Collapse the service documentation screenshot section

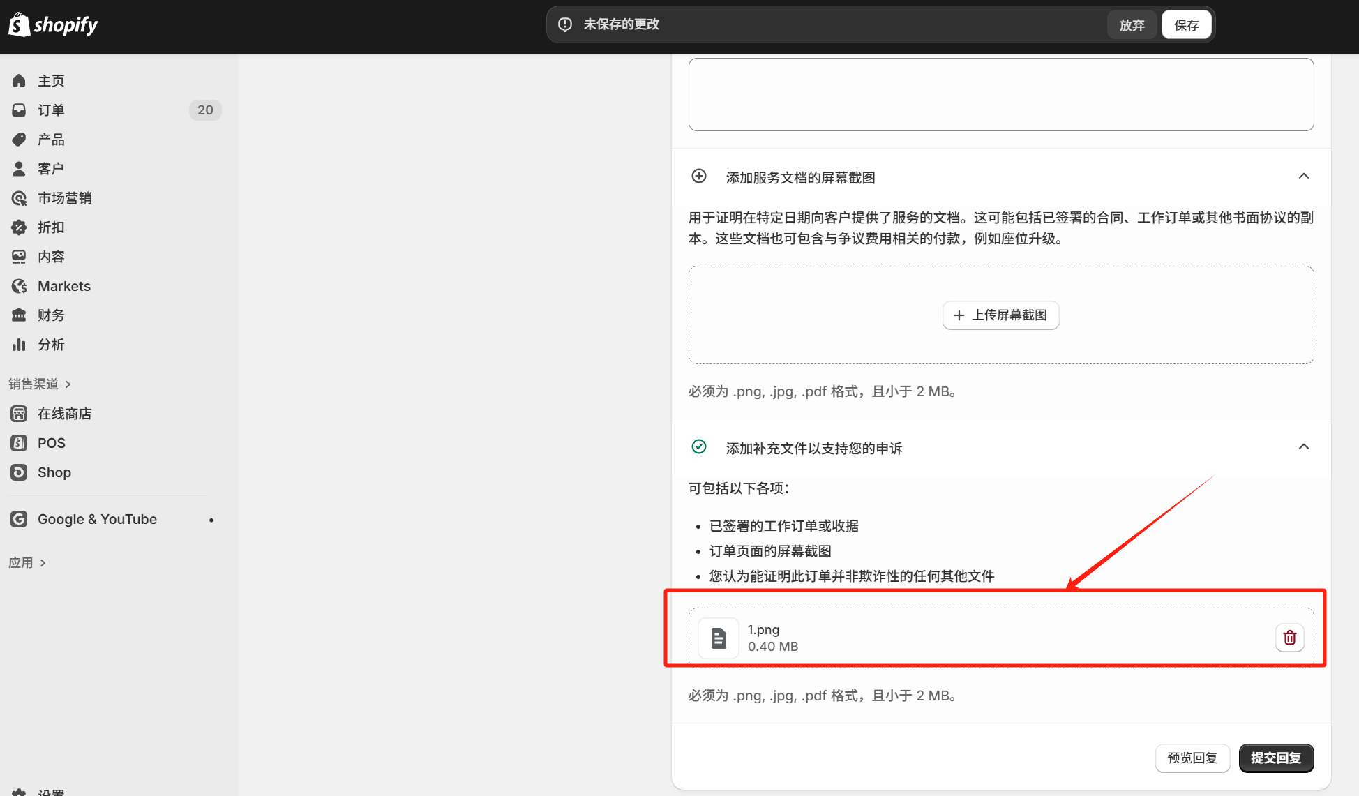tap(1303, 177)
